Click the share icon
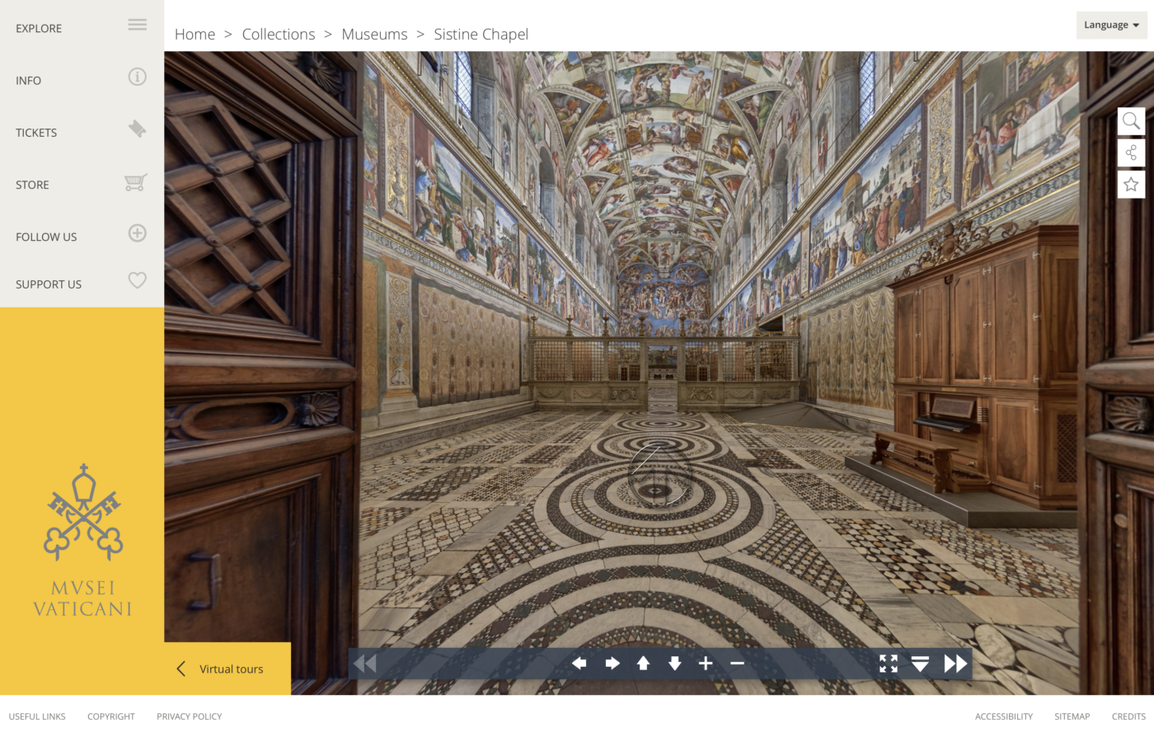This screenshot has height=737, width=1154. click(1131, 153)
